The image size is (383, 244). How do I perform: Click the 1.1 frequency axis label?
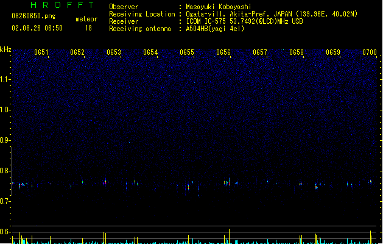point(5,79)
